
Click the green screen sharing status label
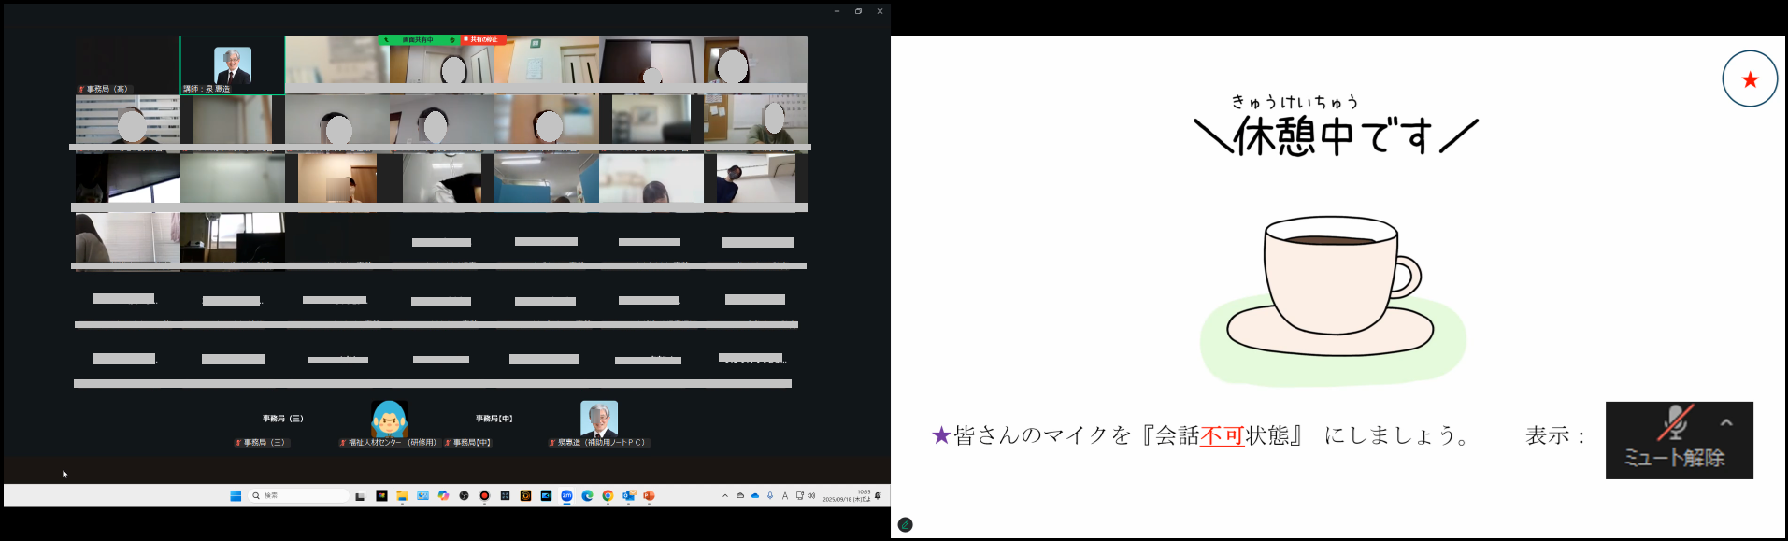pyautogui.click(x=417, y=40)
